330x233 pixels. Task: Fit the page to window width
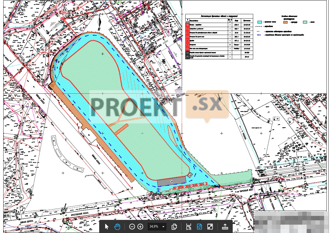(189, 227)
